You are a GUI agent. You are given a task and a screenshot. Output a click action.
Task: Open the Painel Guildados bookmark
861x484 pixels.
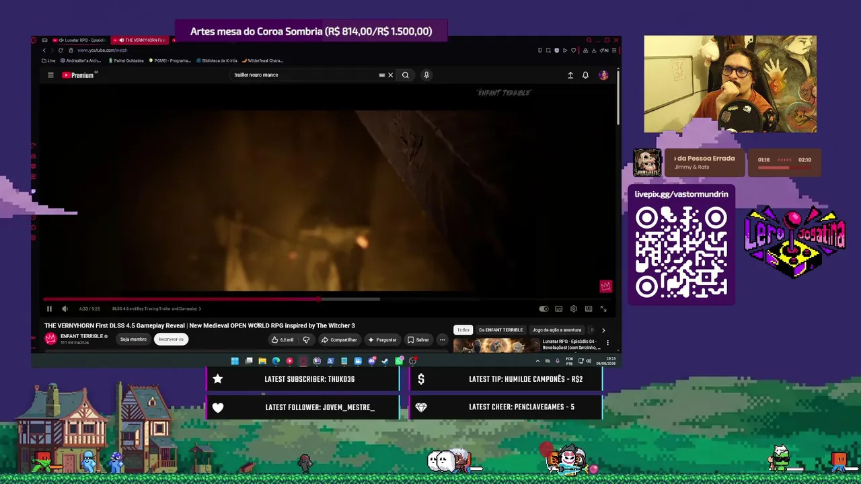[126, 61]
